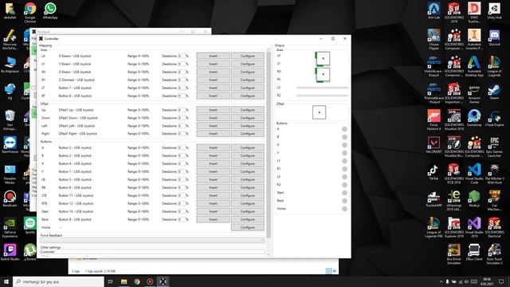510x287 pixels.
Task: Open the Windows Start menu
Action: pyautogui.click(x=6, y=281)
